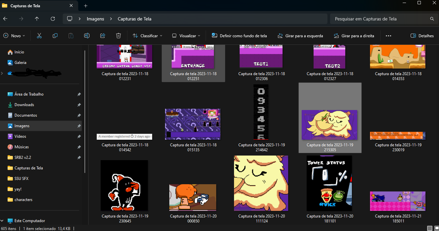Refresh the current folder
Image resolution: width=439 pixels, height=231 pixels.
[53, 19]
